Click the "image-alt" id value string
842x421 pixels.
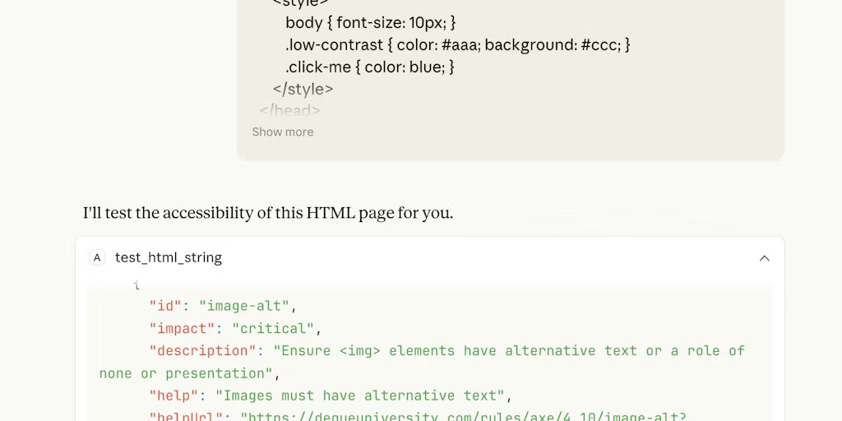click(x=244, y=306)
